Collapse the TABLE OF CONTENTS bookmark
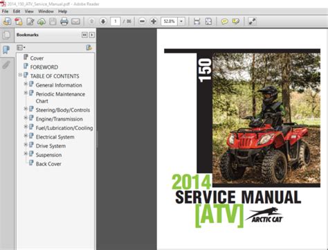 pyautogui.click(x=20, y=75)
